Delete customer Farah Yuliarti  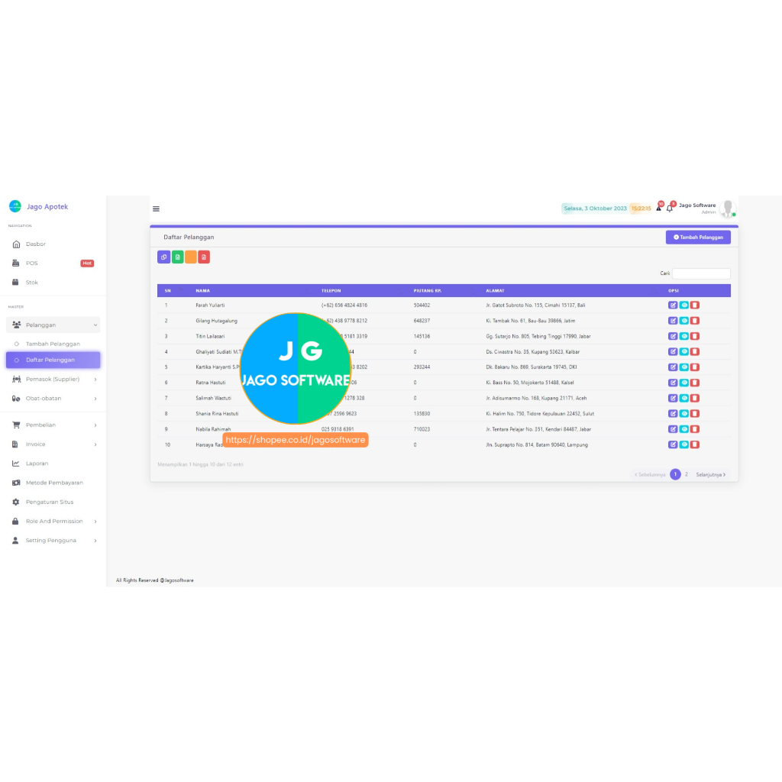695,305
